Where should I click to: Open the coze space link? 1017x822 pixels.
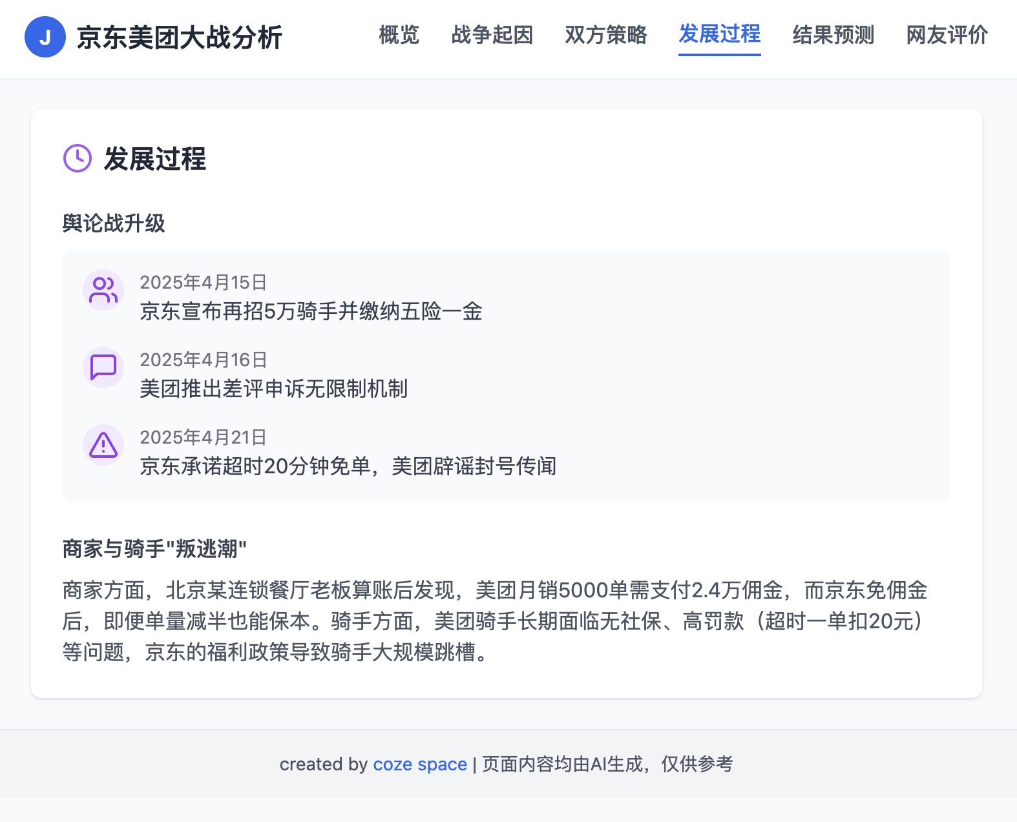420,764
